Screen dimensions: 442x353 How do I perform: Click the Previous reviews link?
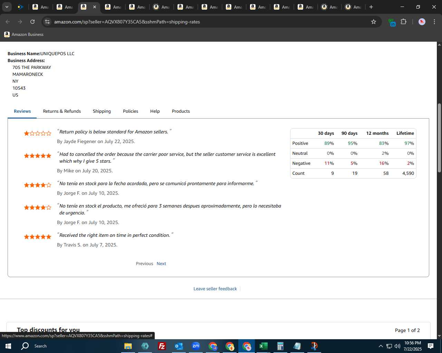144,264
